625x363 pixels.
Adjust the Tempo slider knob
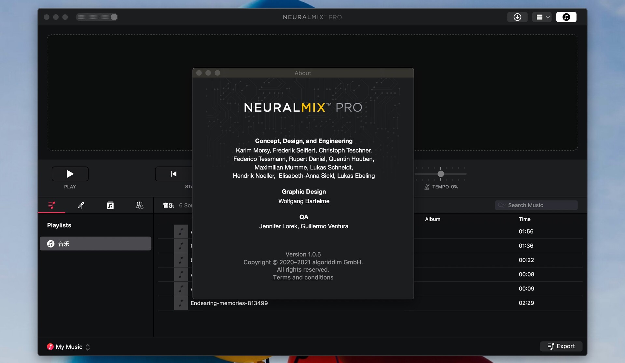[x=440, y=174]
